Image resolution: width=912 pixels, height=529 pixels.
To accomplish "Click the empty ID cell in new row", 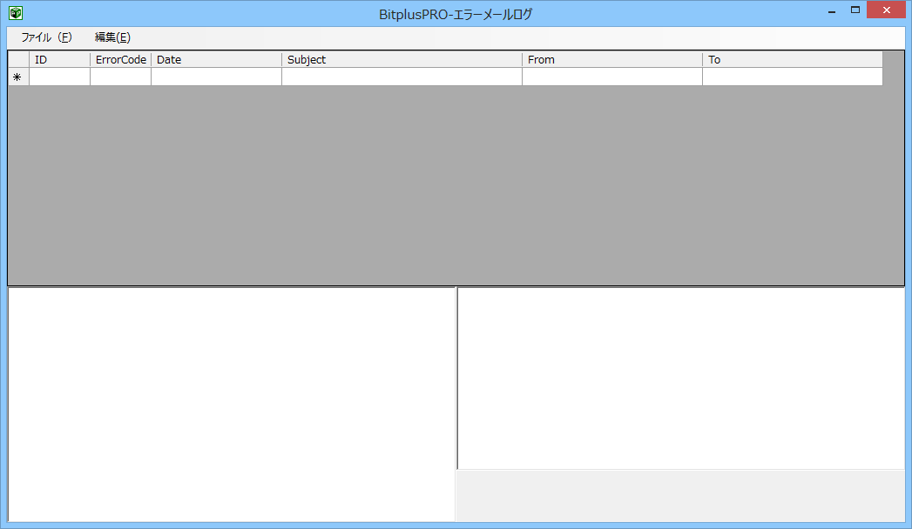I will [x=59, y=77].
